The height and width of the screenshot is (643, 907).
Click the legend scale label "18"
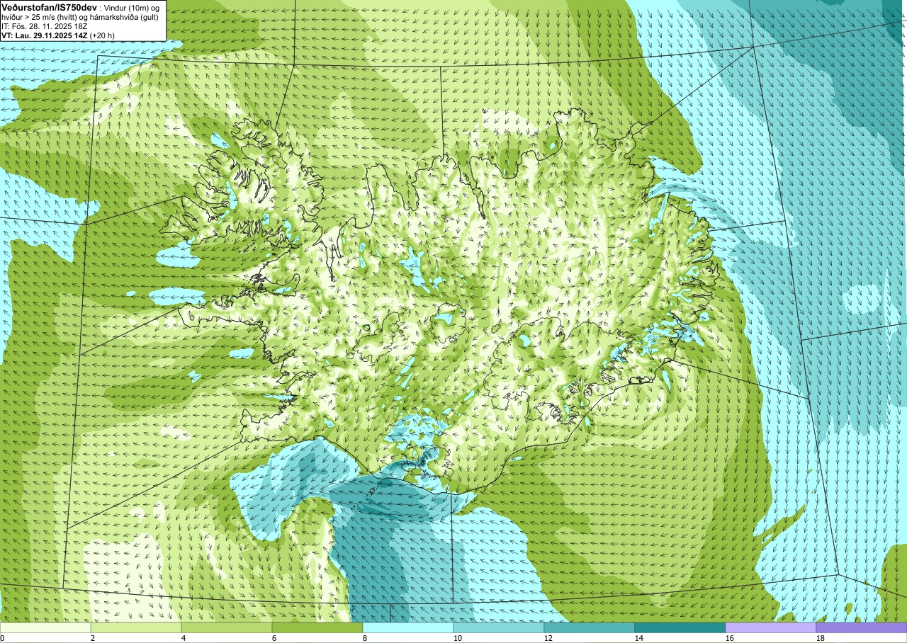tap(821, 638)
